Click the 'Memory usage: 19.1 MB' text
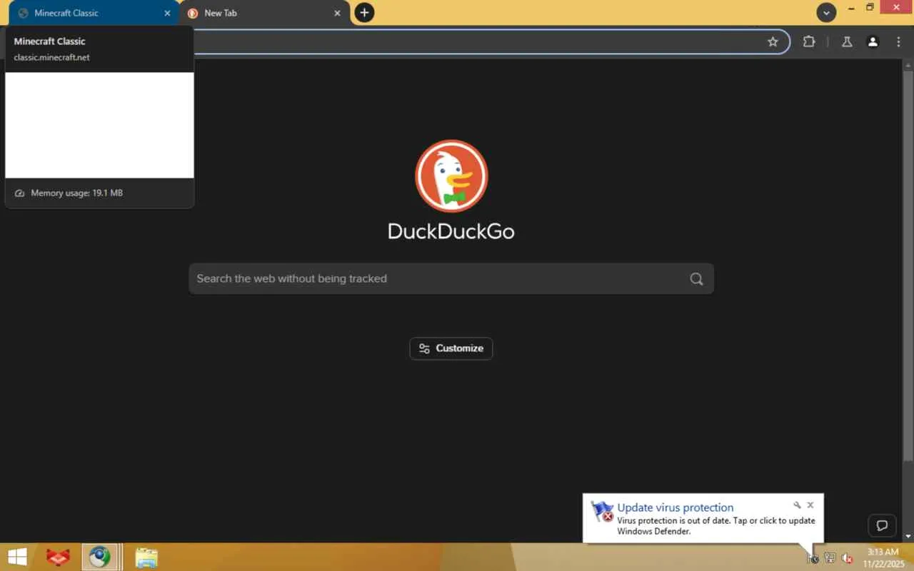 (76, 193)
